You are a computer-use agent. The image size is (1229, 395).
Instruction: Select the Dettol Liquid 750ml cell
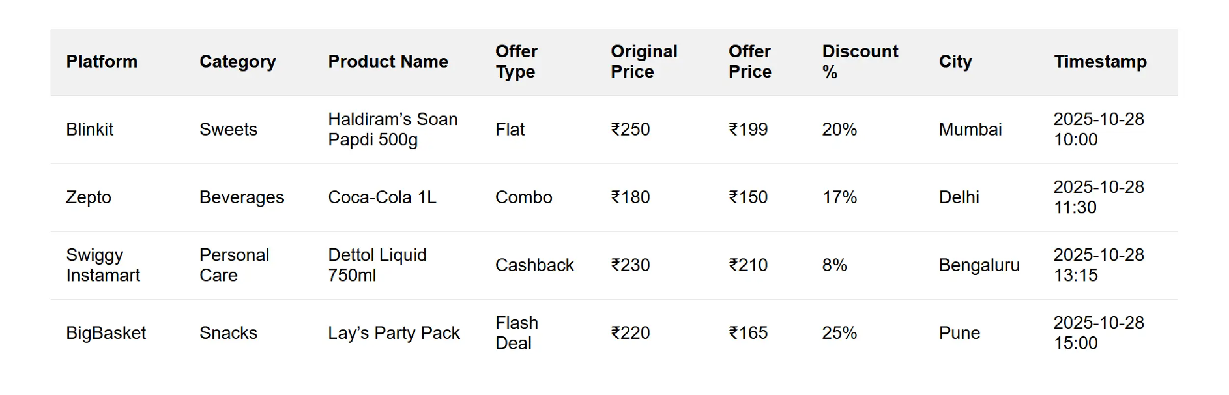point(377,265)
